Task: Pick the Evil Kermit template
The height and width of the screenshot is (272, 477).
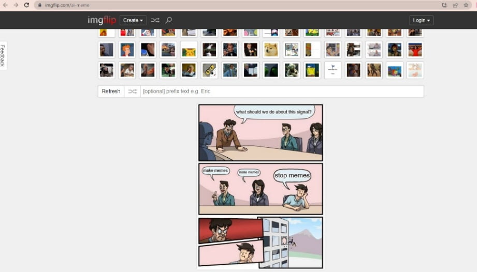Action: click(x=271, y=70)
